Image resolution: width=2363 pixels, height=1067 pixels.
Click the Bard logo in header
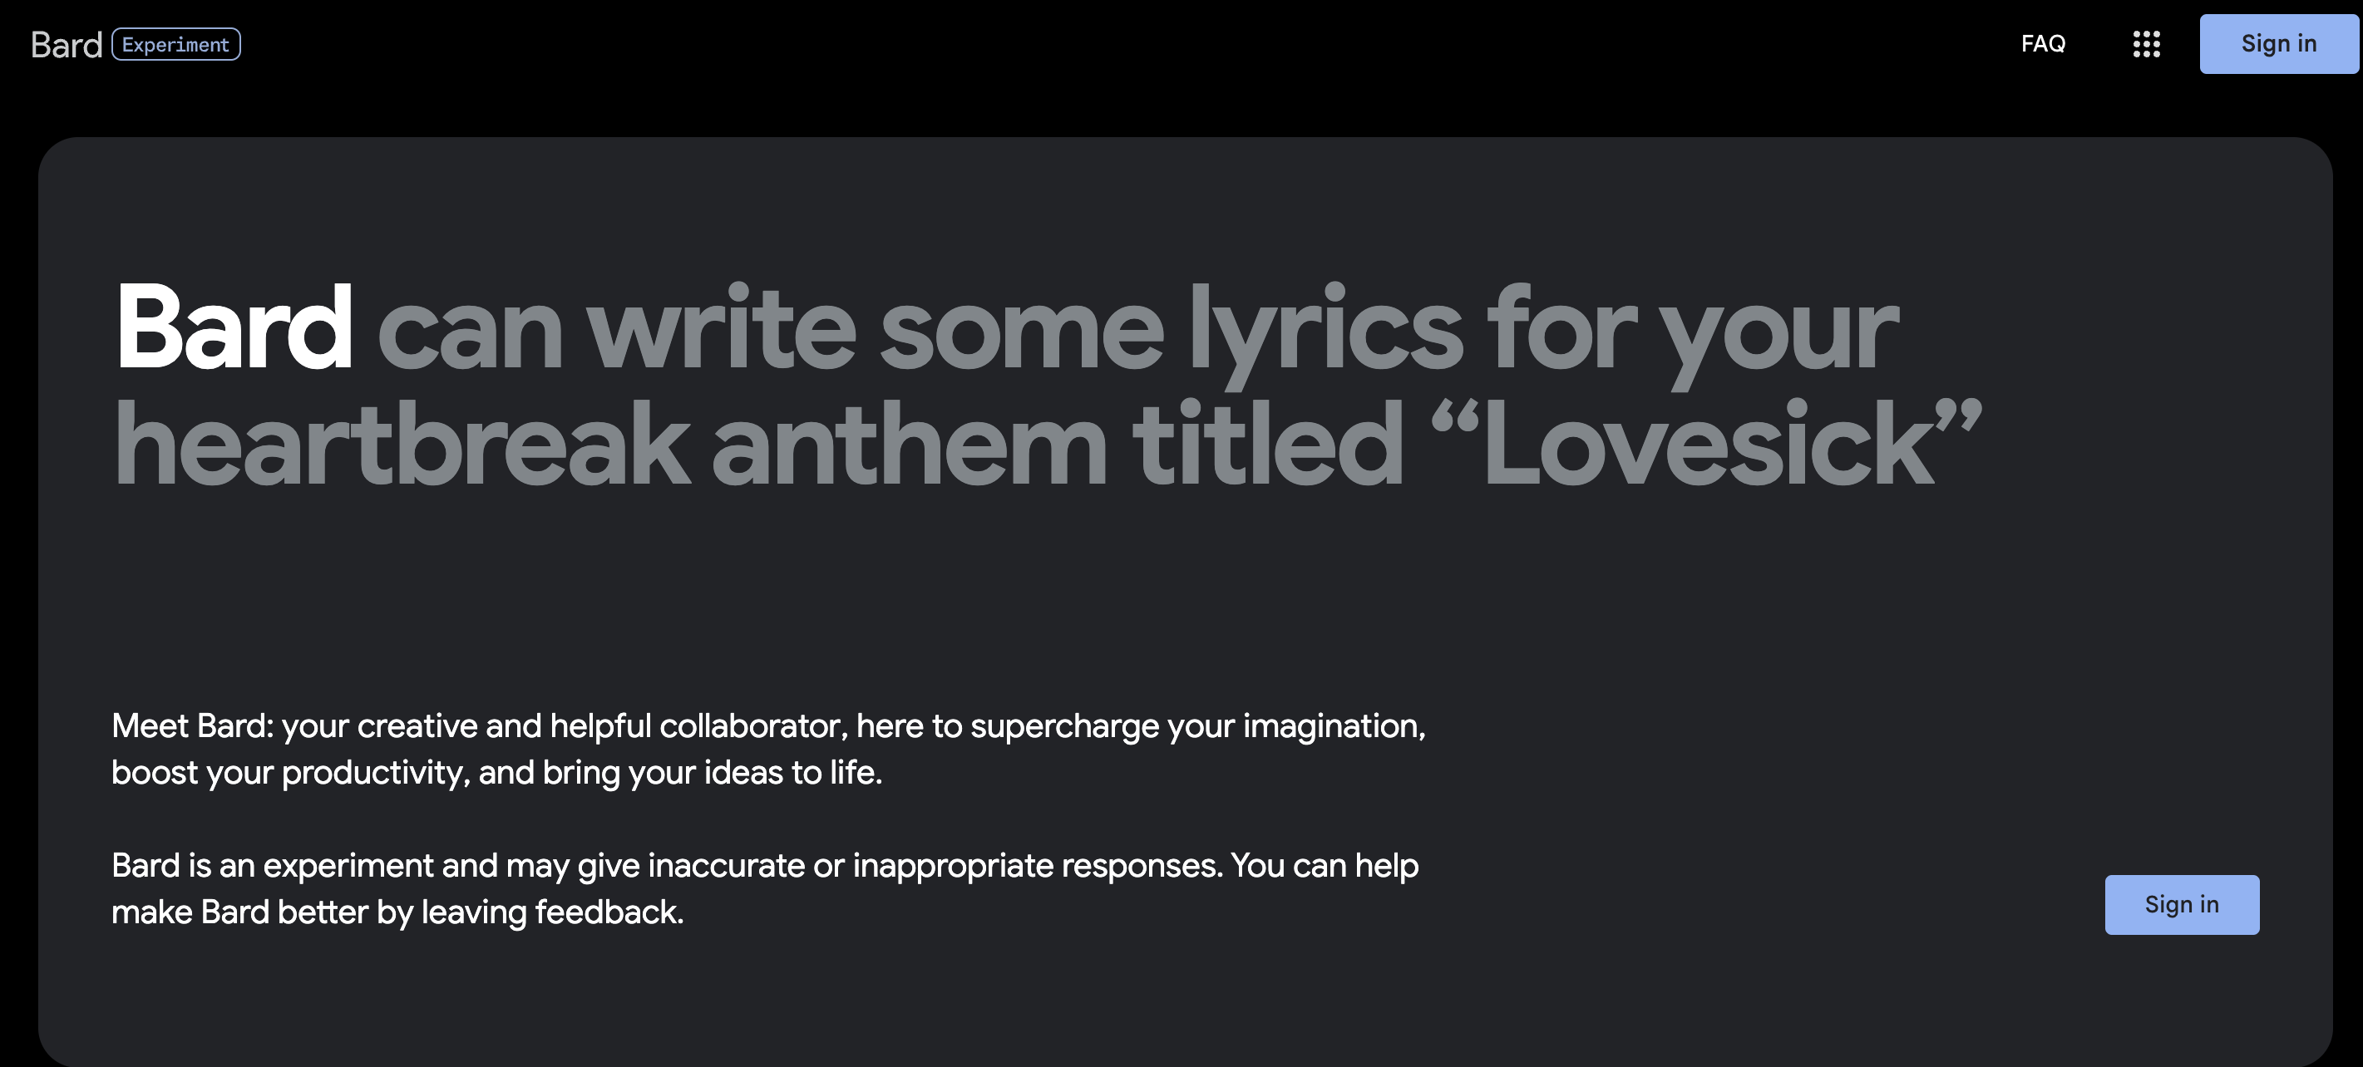(66, 45)
